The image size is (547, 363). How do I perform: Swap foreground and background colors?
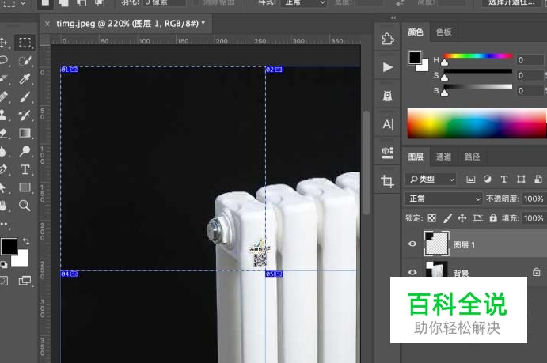pyautogui.click(x=26, y=241)
